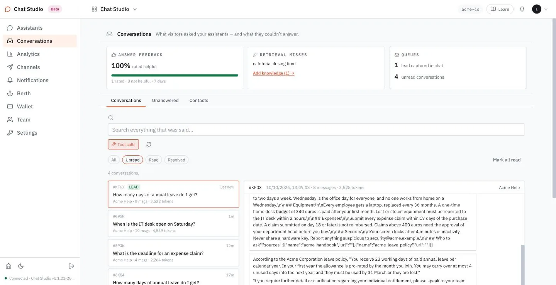Switch to the Contacts tab
The image size is (556, 285).
tap(199, 100)
